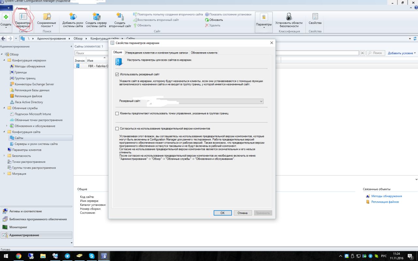Click Администрирование in the breadcrumb path
Image resolution: width=418 pixels, height=261 pixels.
[x=51, y=38]
